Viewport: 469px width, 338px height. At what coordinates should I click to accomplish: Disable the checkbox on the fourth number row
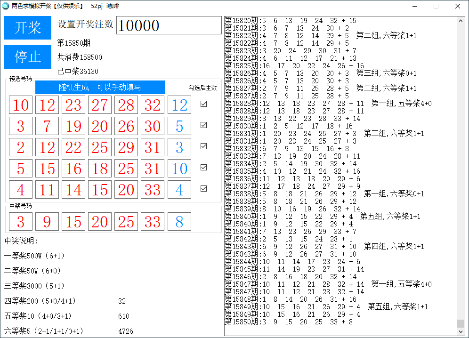204,167
